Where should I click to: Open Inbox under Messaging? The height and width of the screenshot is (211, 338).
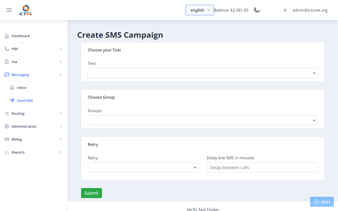tap(34, 88)
